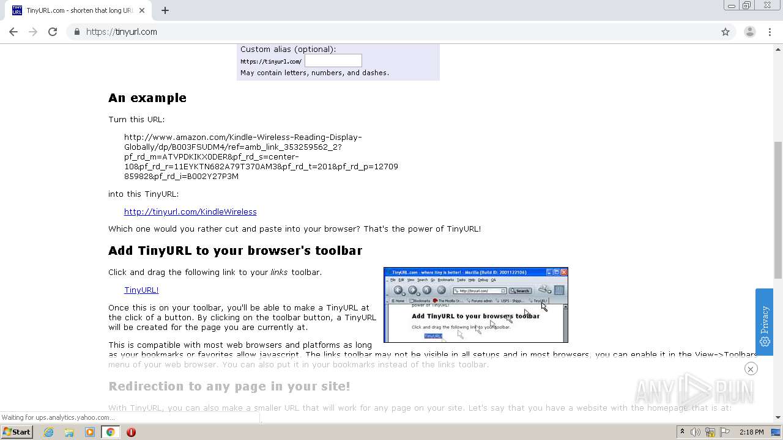This screenshot has width=783, height=440.
Task: Click the vertical page scrollbar thumb
Action: point(778,210)
